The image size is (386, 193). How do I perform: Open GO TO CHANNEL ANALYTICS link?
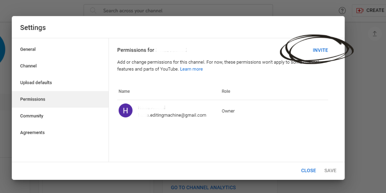[203, 188]
